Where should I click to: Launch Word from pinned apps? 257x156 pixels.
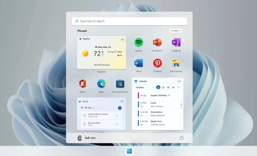(138, 63)
